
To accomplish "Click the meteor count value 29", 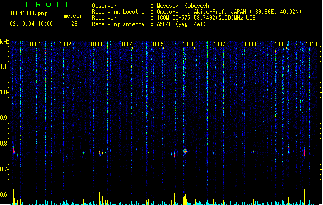I will tap(74, 24).
